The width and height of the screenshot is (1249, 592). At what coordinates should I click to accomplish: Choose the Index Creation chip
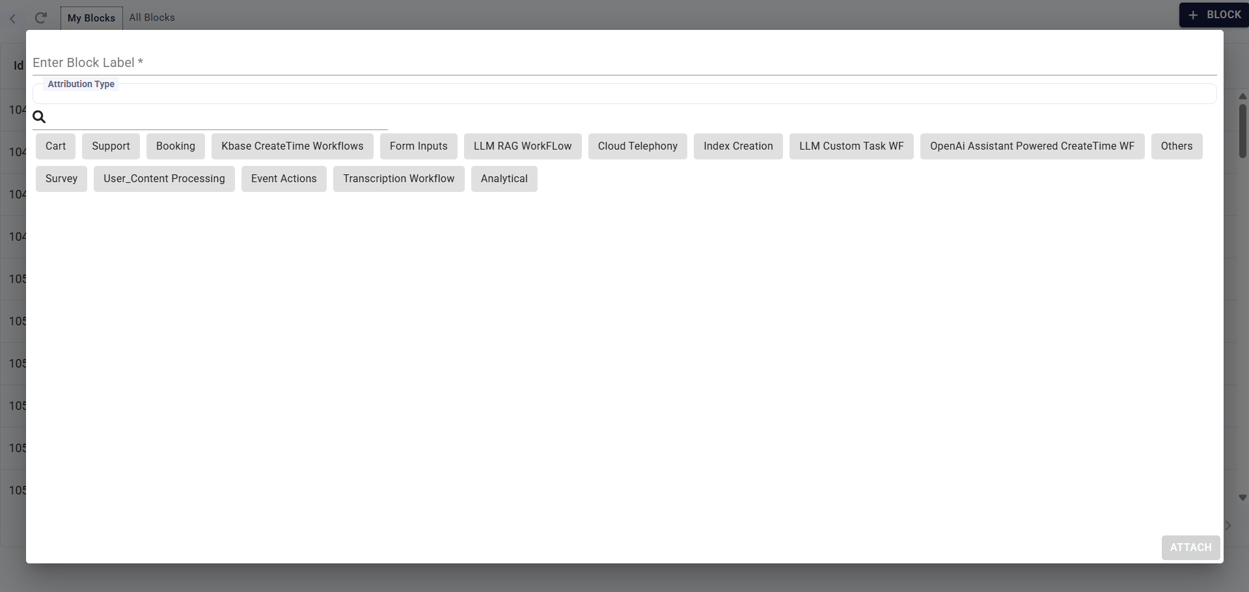point(738,146)
